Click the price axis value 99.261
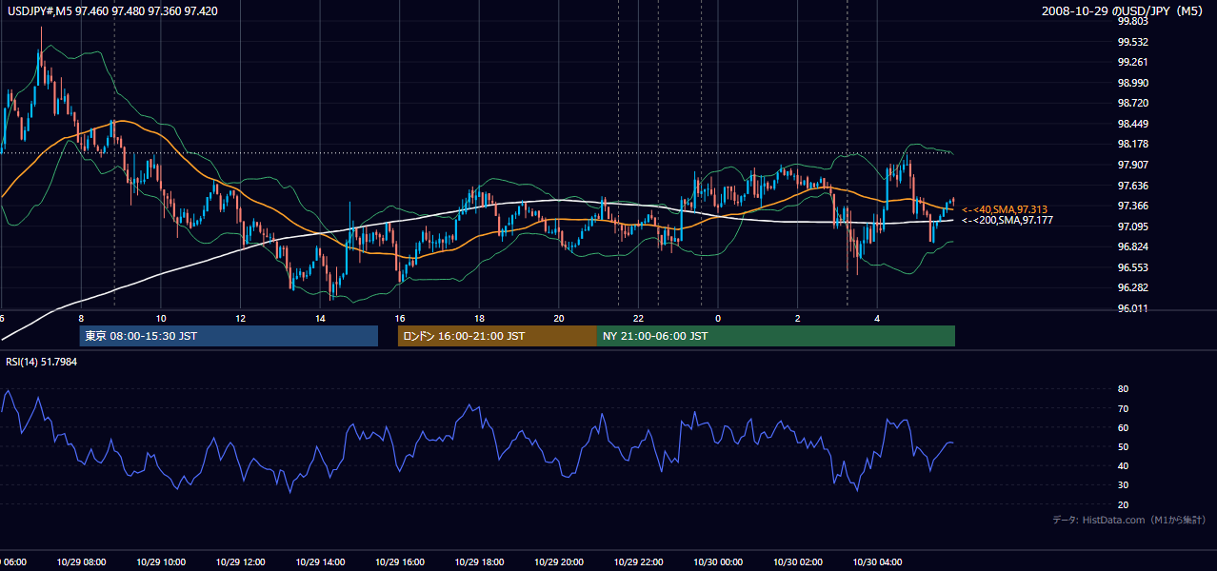The height and width of the screenshot is (571, 1217). (x=1132, y=63)
